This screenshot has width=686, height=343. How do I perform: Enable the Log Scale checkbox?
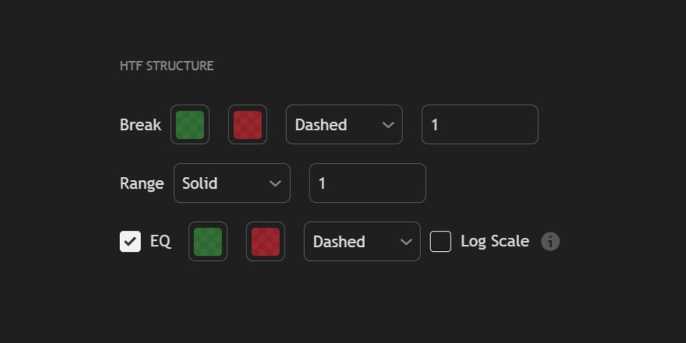pos(440,242)
